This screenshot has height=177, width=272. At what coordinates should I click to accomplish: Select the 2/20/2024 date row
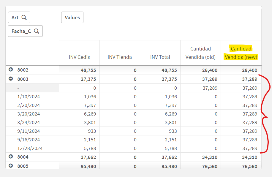pos(29,105)
